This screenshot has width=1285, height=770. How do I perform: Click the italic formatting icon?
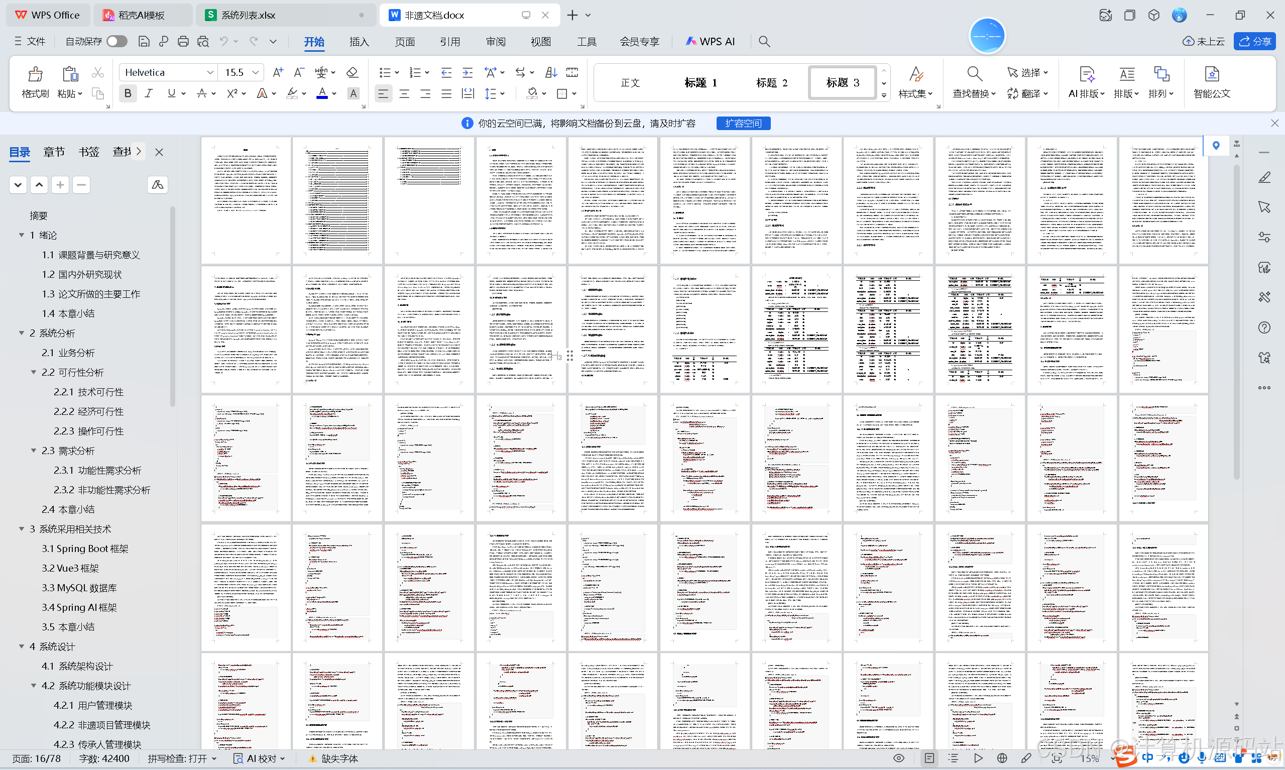(149, 93)
